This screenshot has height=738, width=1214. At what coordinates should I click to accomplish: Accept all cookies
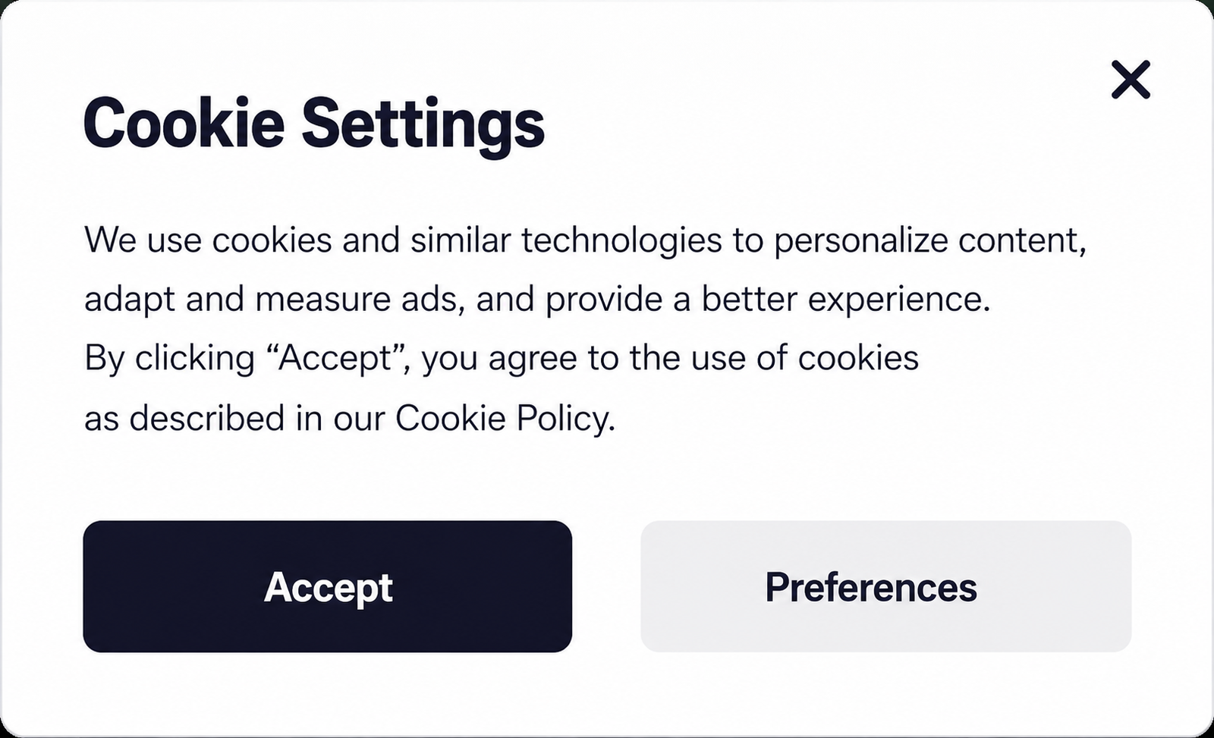point(327,586)
